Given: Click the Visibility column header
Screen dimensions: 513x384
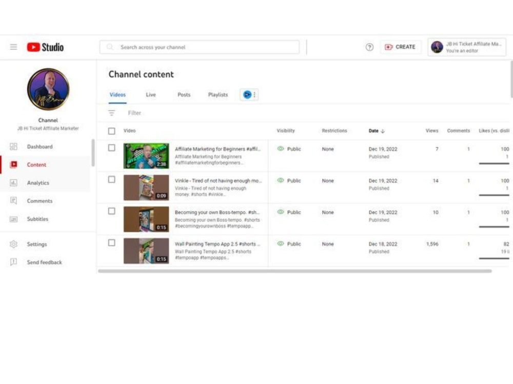Looking at the screenshot, I should [x=286, y=131].
